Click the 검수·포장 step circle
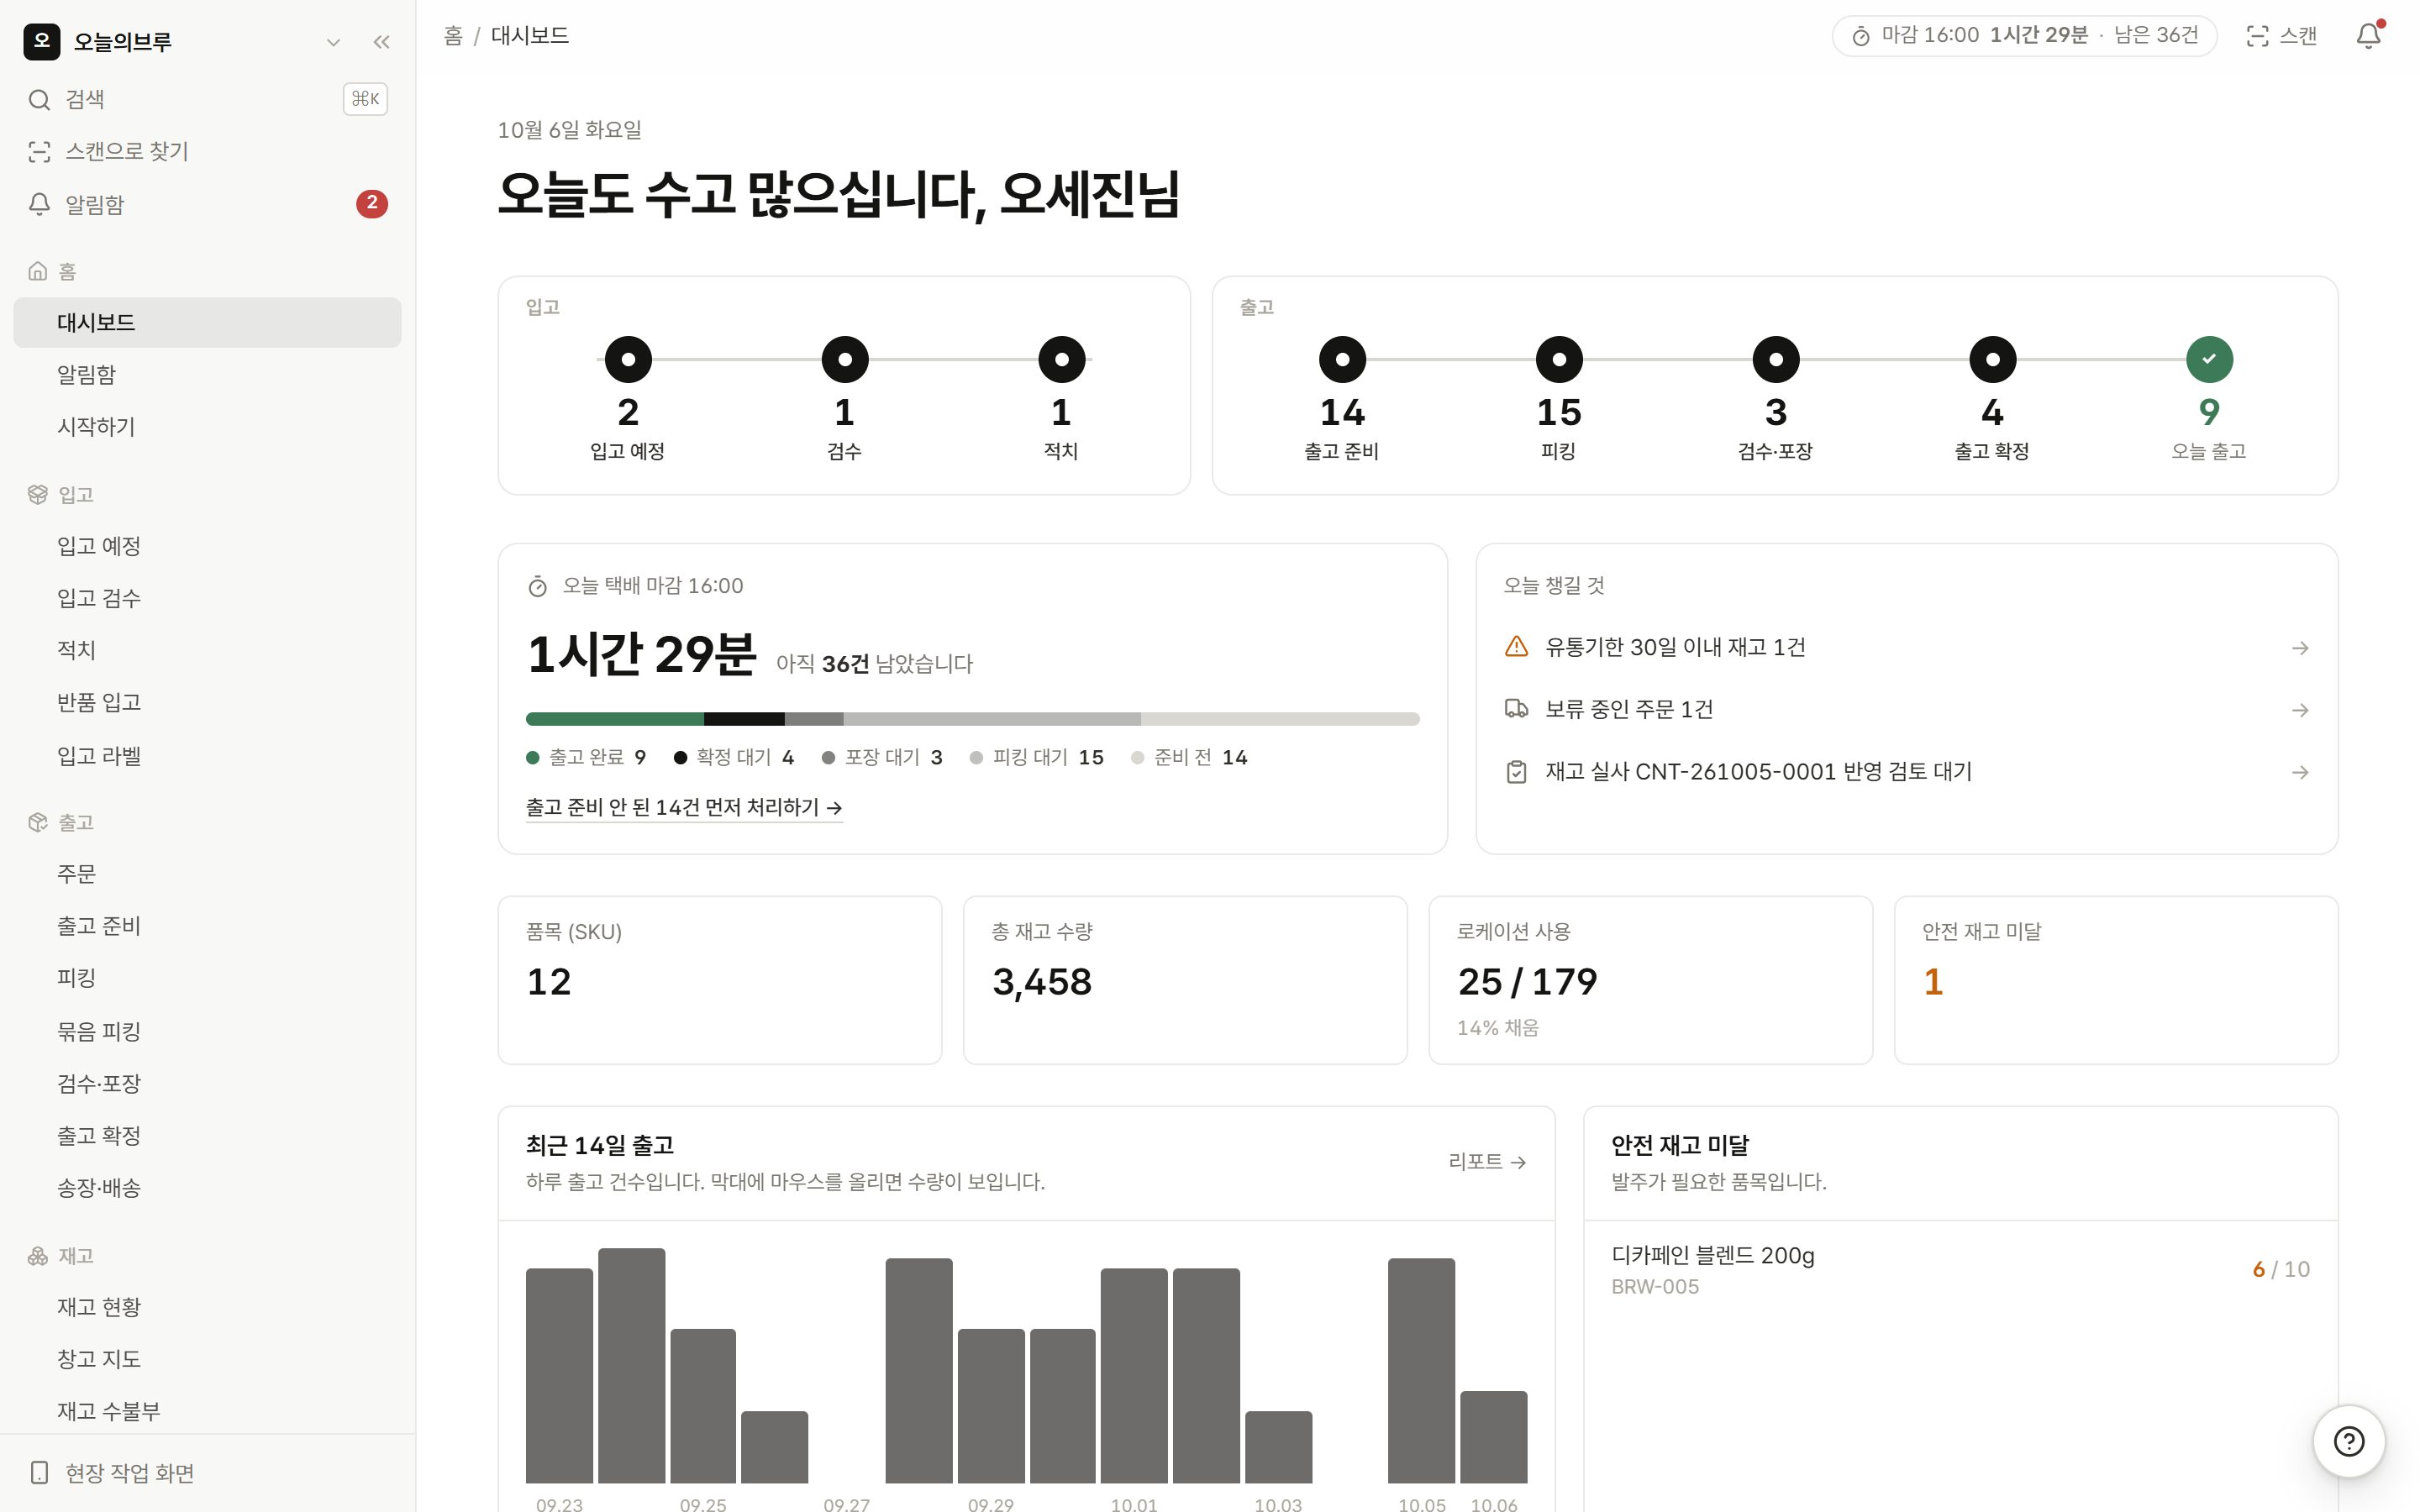The height and width of the screenshot is (1512, 2420). point(1776,359)
